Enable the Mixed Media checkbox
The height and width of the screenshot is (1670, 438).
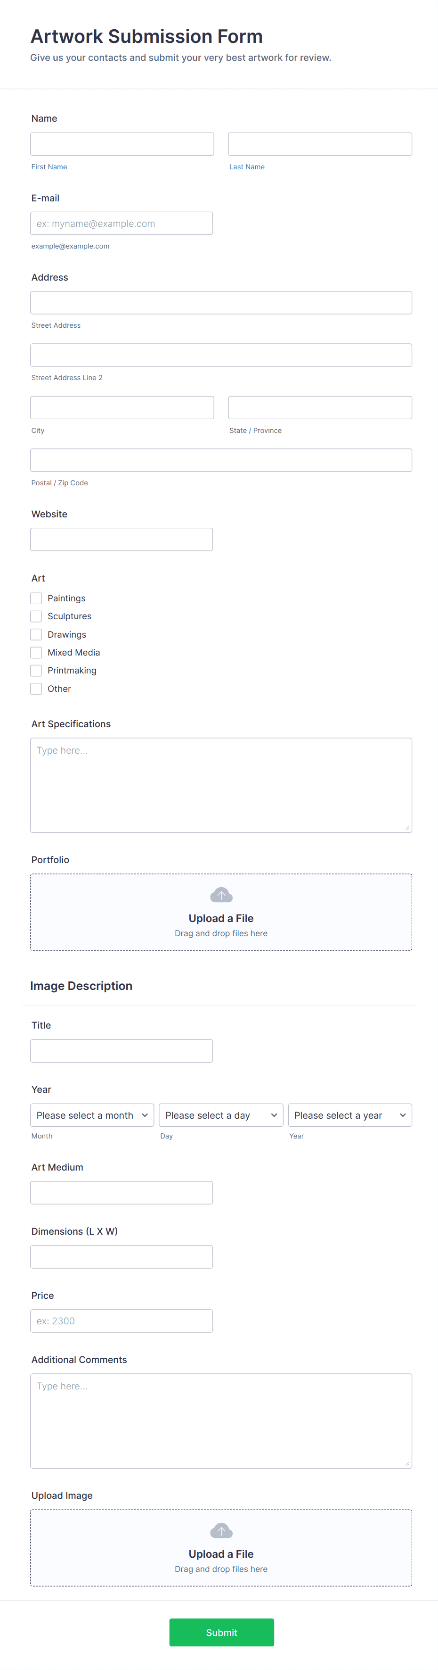[x=36, y=652]
